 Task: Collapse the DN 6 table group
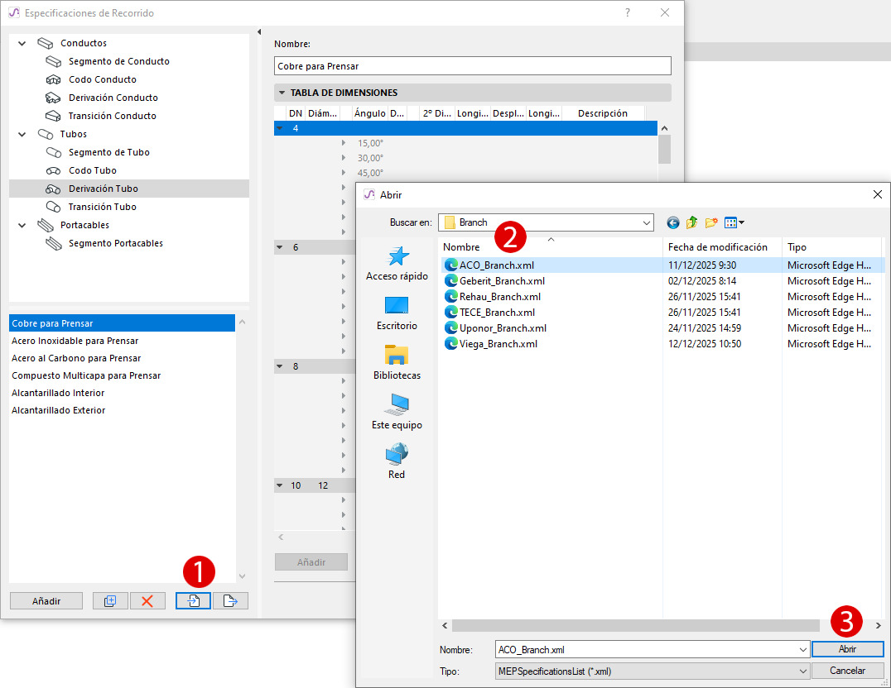280,247
